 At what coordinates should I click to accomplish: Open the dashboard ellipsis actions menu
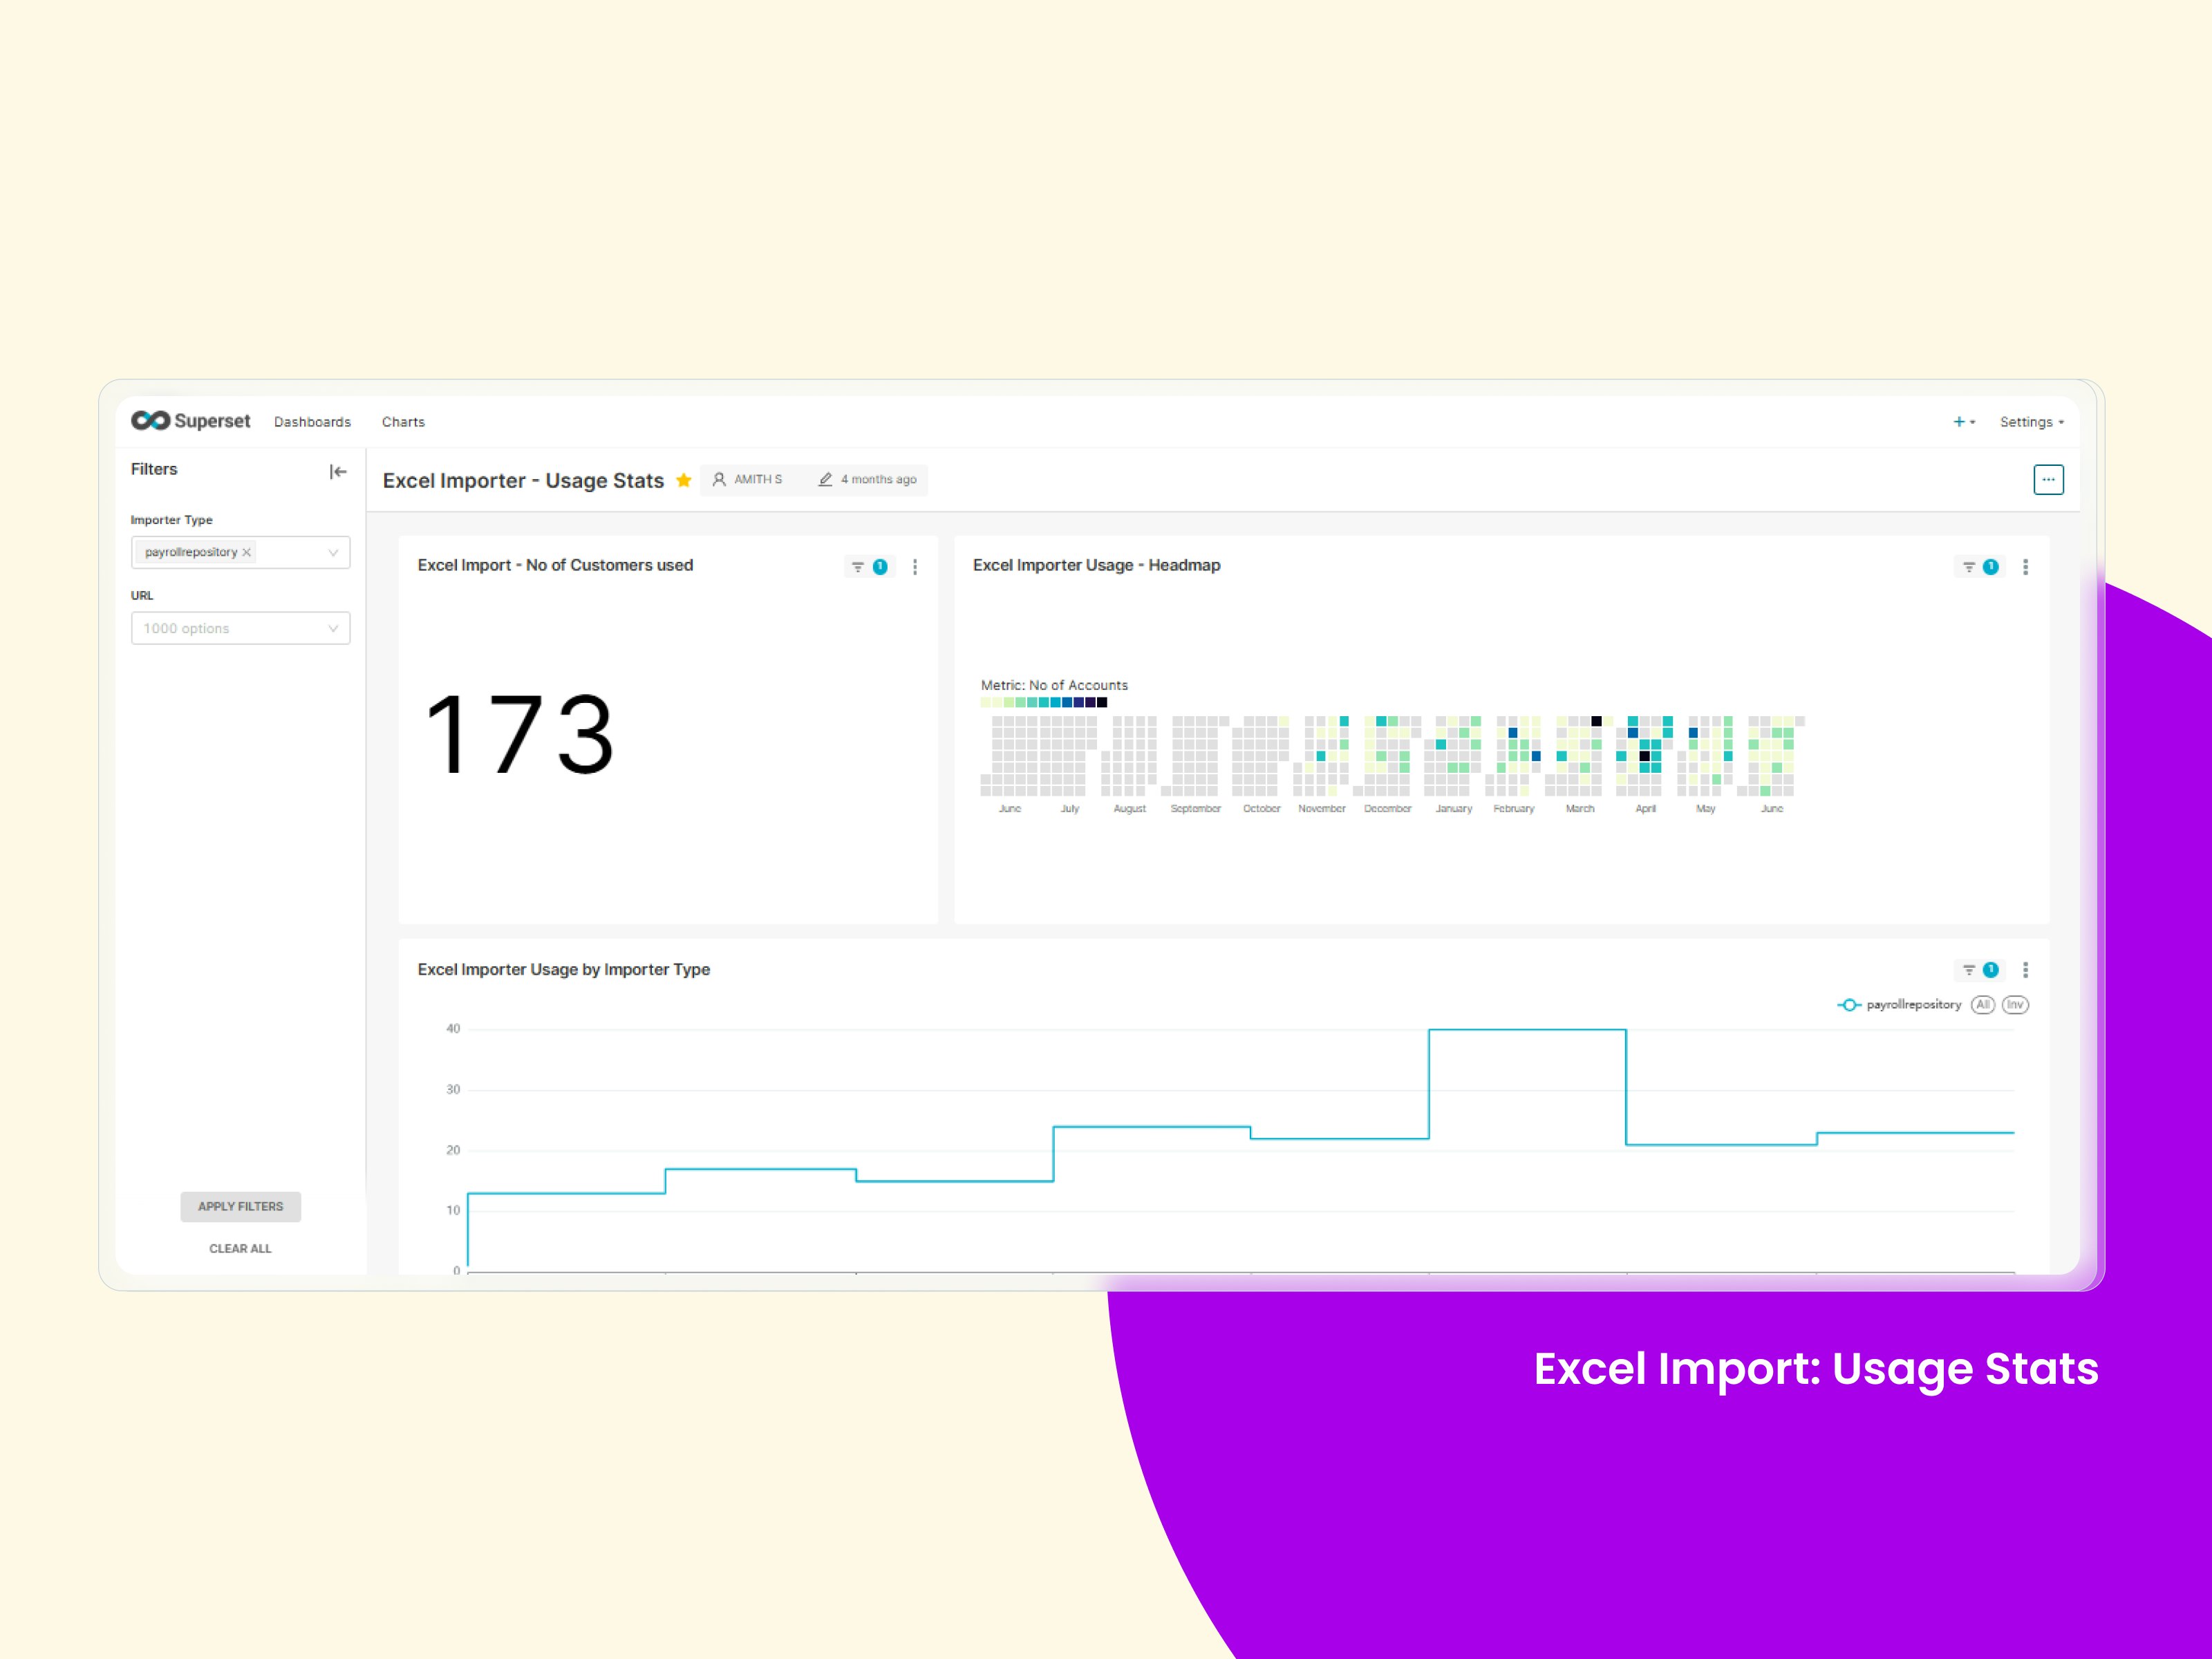click(2048, 480)
